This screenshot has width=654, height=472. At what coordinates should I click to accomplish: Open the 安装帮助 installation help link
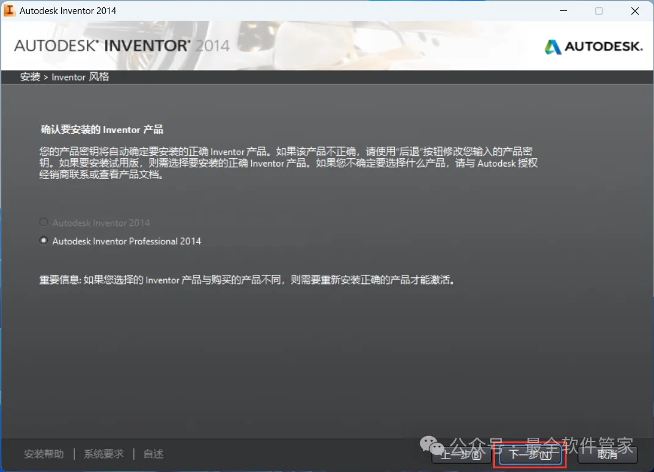click(x=44, y=454)
